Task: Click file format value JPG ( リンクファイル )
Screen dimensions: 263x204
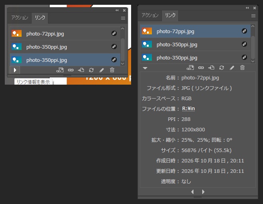Action: tap(207, 88)
